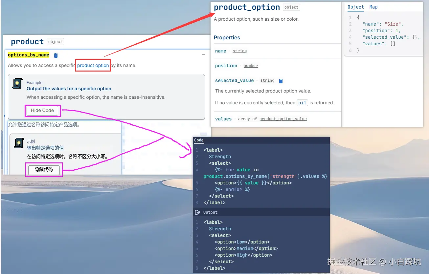This screenshot has height=274, width=429.
Task: Switch to the Object tab
Action: [x=356, y=7]
